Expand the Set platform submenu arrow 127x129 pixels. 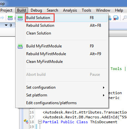[104, 95]
